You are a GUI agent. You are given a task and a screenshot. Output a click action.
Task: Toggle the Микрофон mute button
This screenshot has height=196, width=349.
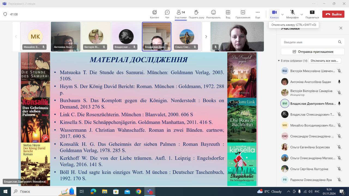tap(292, 14)
